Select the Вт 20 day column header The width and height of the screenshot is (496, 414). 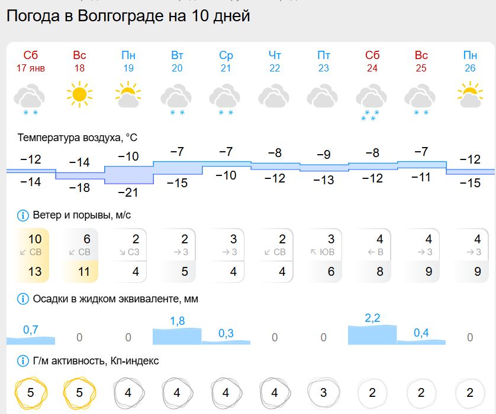[178, 61]
